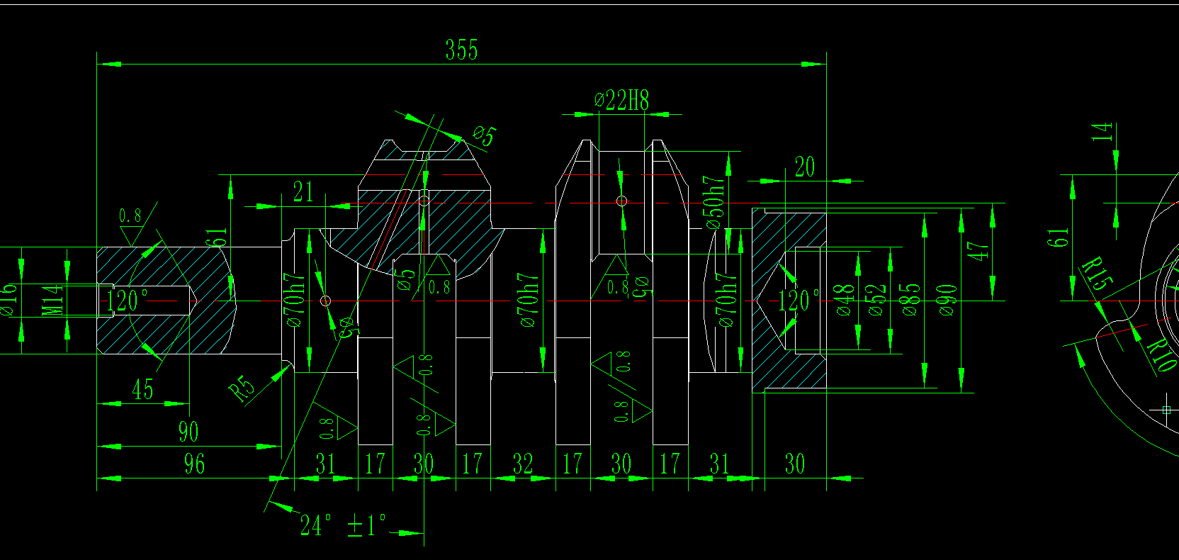This screenshot has height=560, width=1179.
Task: Click the 45 length dimension
Action: coord(142,389)
